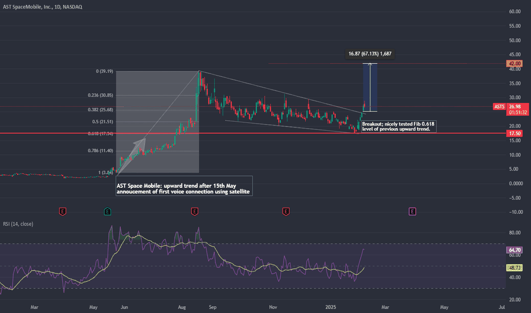Click the Sep time axis label
Viewport: 531px width, 313px height.
click(x=213, y=307)
